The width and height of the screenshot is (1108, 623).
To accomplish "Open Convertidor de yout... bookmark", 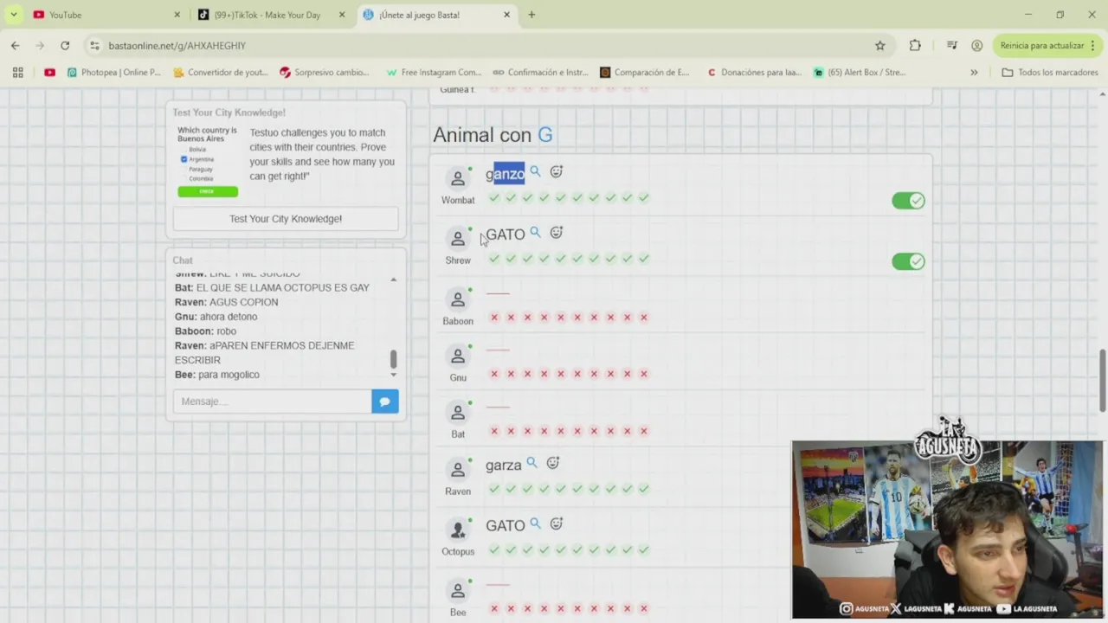I will pyautogui.click(x=220, y=73).
